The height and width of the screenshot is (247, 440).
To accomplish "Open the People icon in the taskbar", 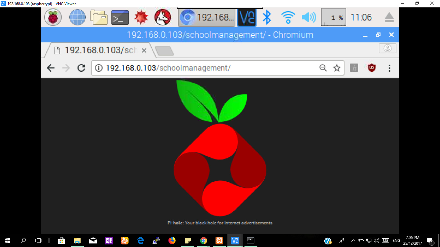I will tap(342, 240).
